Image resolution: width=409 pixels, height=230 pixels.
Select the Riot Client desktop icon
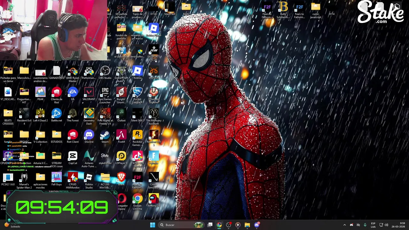pos(73,137)
